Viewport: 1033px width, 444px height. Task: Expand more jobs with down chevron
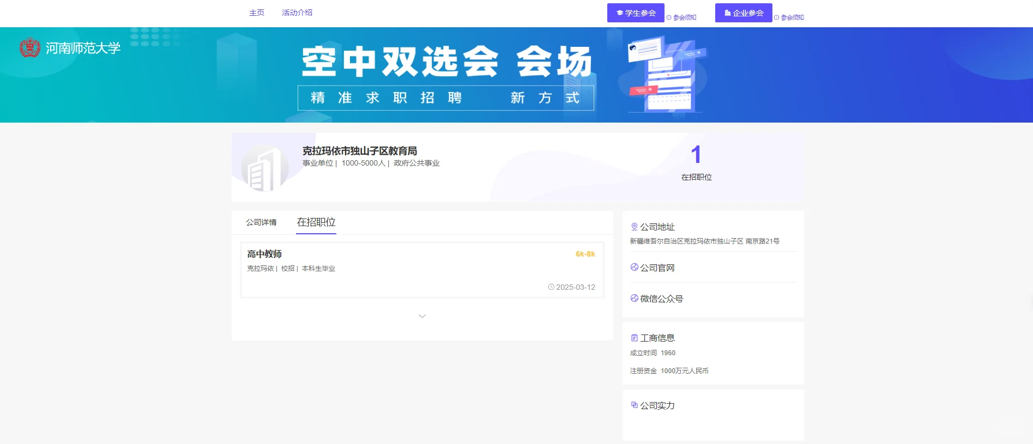click(422, 316)
